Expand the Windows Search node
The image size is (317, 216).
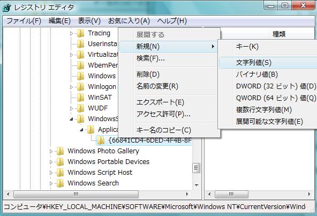tap(51, 183)
